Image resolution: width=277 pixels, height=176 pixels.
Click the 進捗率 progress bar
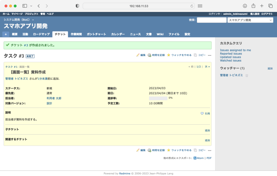pyautogui.click(x=158, y=98)
